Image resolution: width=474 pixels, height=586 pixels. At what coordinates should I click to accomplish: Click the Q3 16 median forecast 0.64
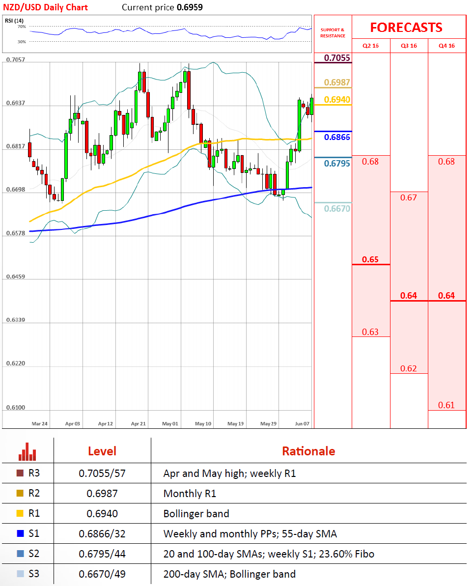point(408,296)
